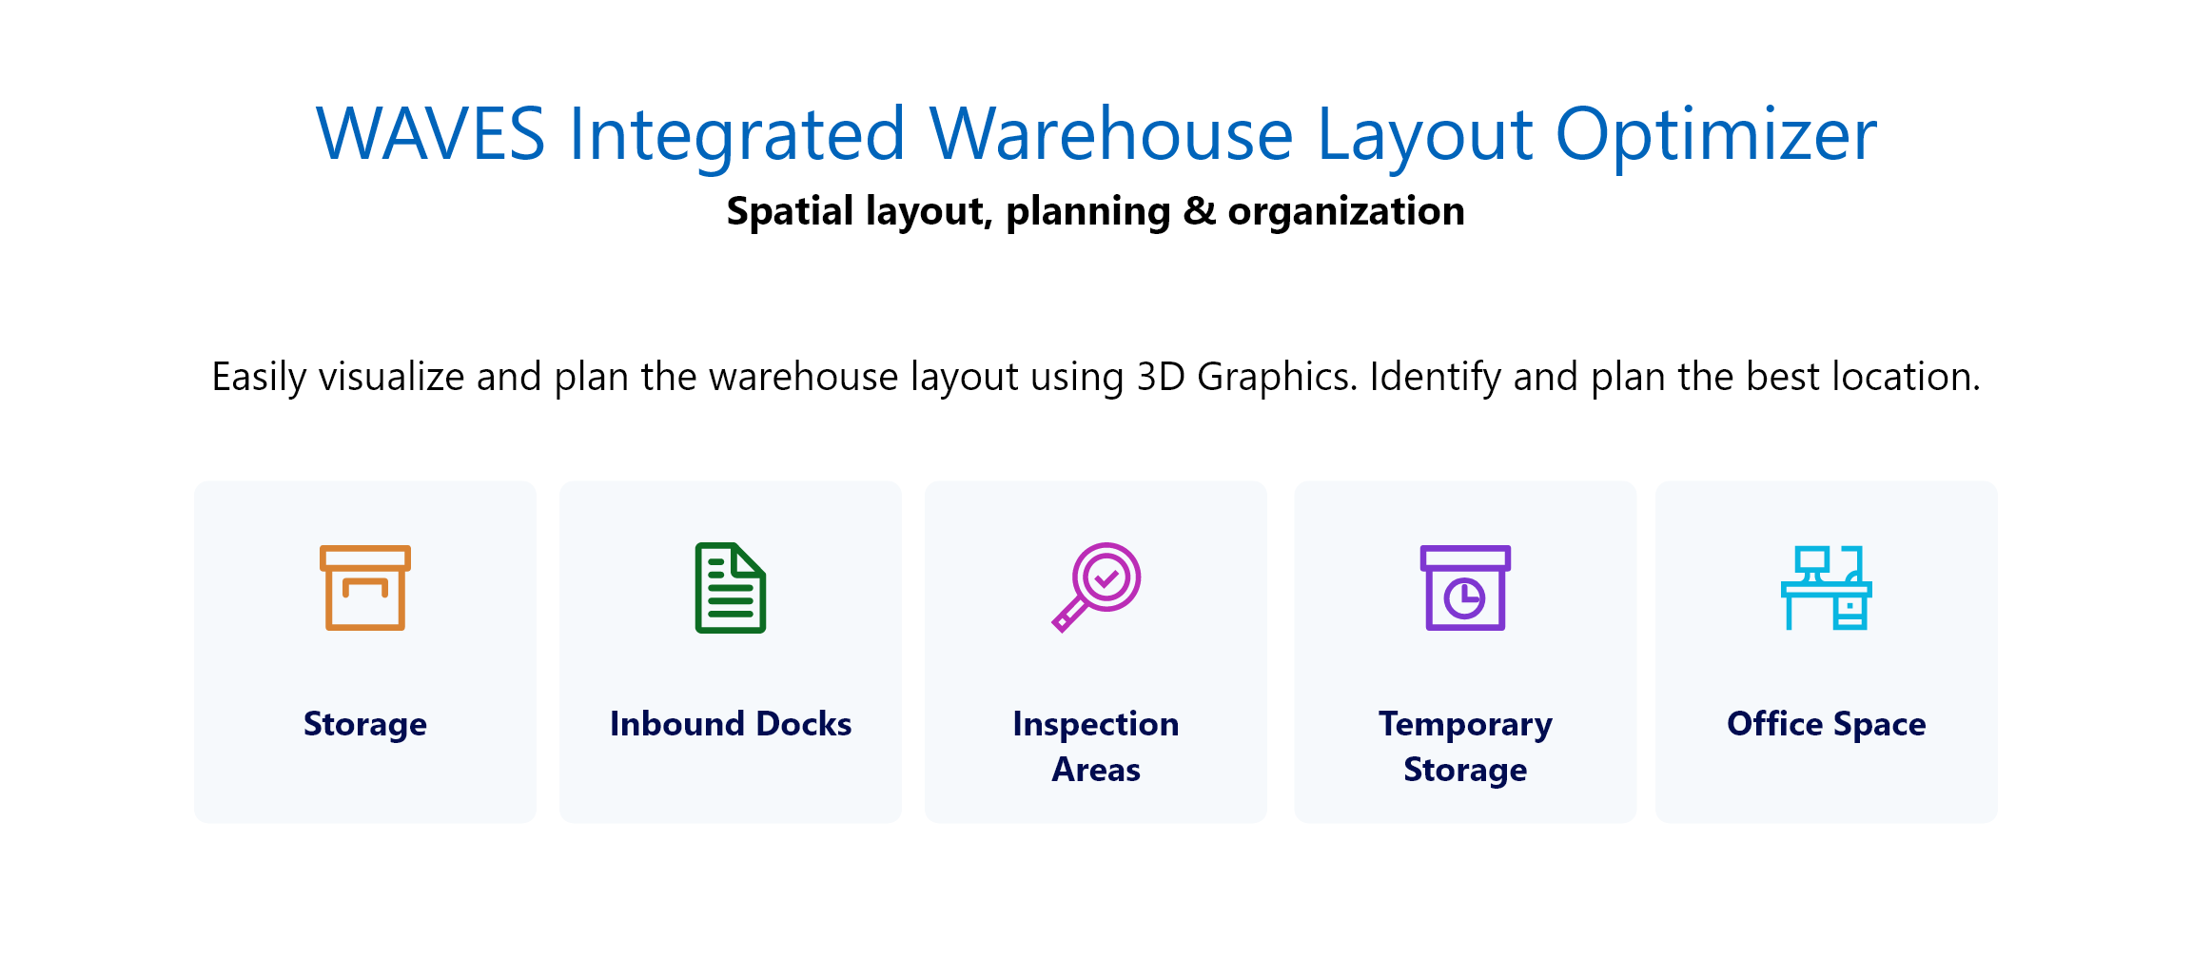Screen dimensions: 2192x959
Task: Click the Temporary Storage label
Action: (1465, 746)
